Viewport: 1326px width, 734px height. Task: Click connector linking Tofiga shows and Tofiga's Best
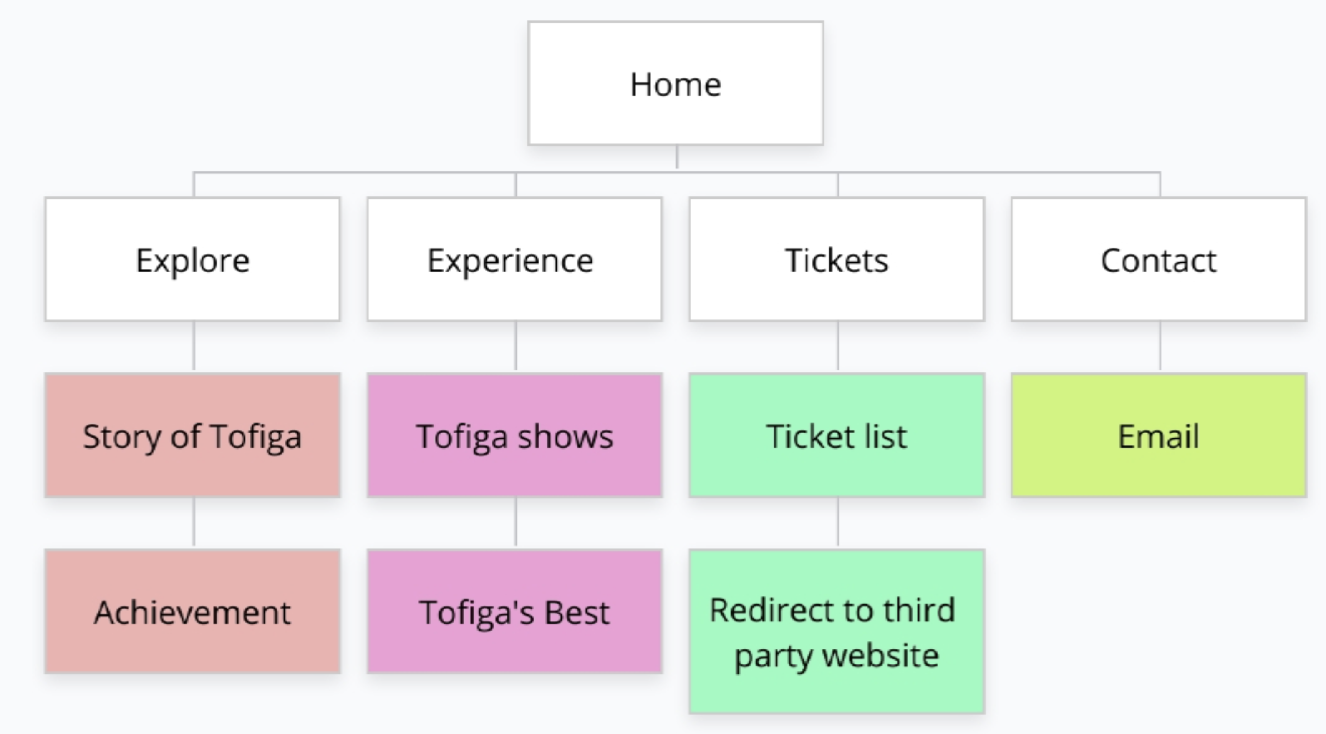coord(516,523)
